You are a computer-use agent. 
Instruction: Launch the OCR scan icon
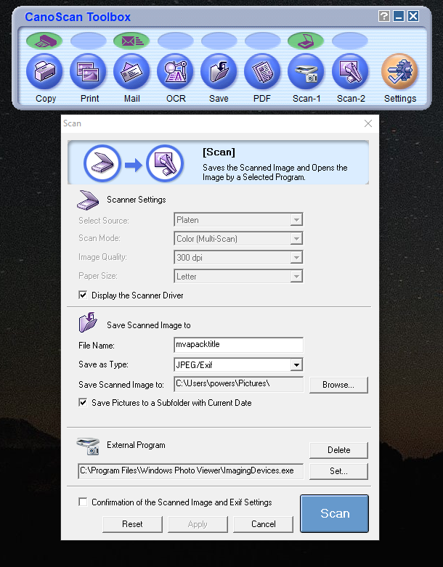point(175,72)
